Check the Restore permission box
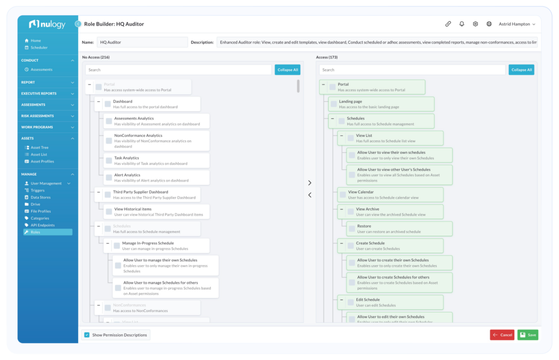Image resolution: width=559 pixels, height=360 pixels. click(352, 229)
